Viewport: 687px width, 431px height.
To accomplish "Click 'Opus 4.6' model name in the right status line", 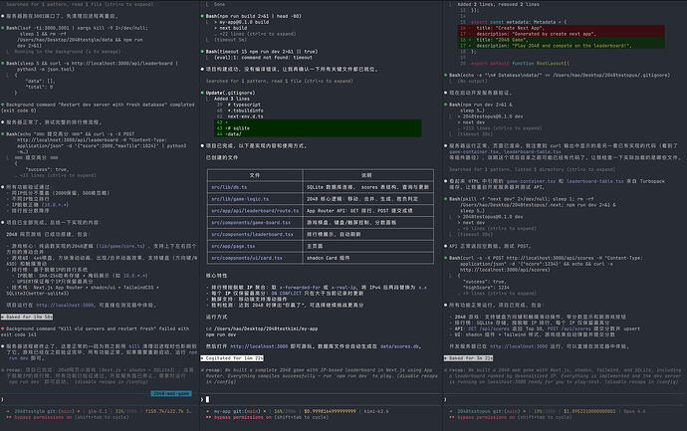I will [x=636, y=411].
